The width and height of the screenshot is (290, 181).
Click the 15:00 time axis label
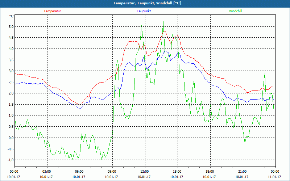point(178,172)
